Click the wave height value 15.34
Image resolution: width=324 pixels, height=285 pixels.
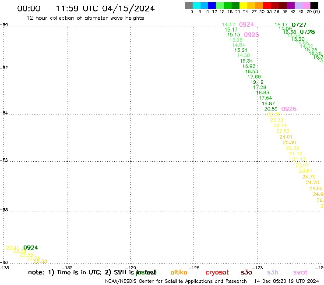[x=247, y=61]
